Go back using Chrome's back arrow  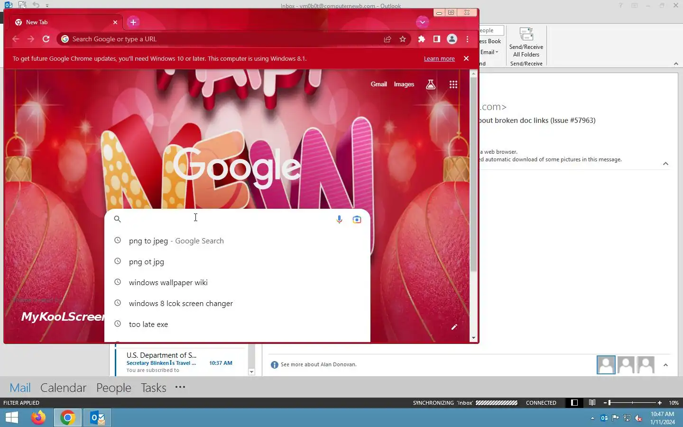pyautogui.click(x=16, y=39)
